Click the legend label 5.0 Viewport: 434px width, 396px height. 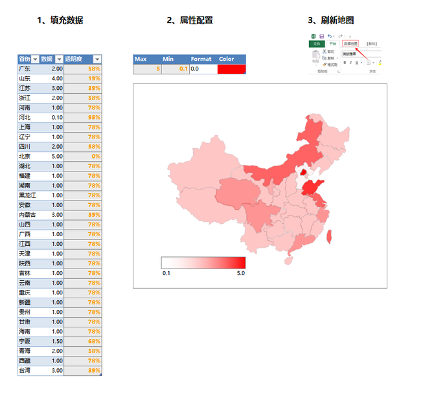(x=241, y=273)
